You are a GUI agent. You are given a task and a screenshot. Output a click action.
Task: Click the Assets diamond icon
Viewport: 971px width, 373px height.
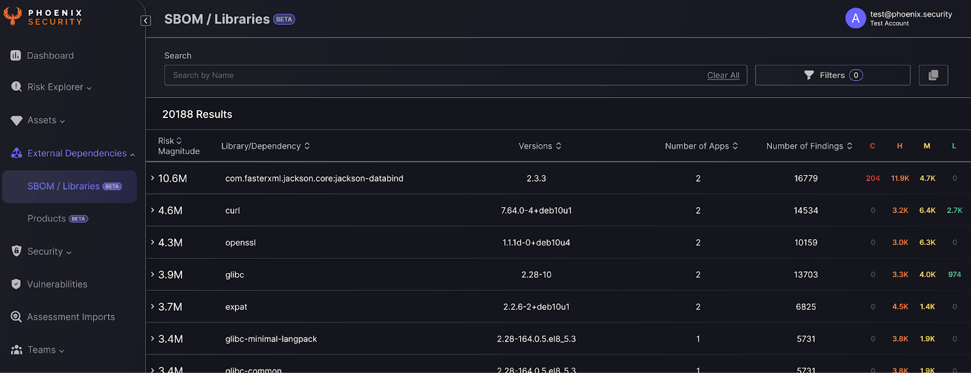tap(16, 120)
